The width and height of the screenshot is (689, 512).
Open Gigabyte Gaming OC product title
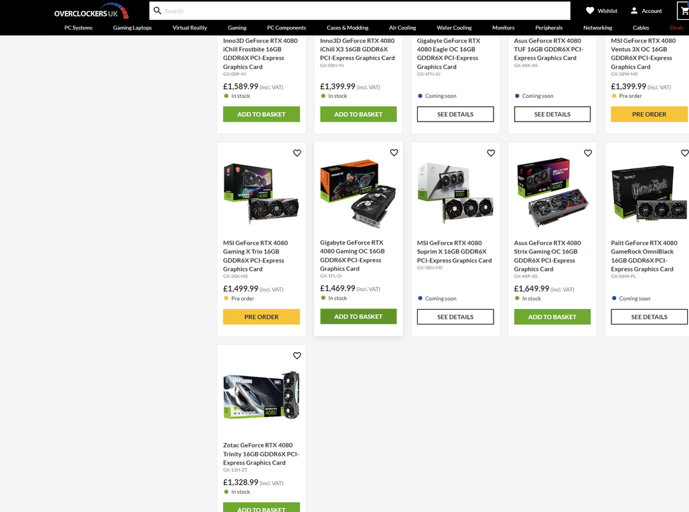click(353, 255)
